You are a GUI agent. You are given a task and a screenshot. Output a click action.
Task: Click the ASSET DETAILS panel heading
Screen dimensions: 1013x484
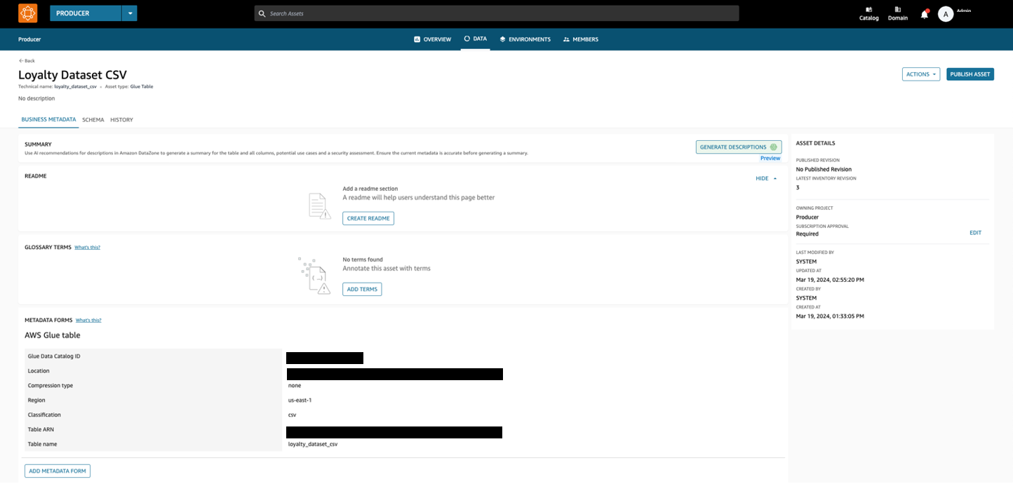tap(815, 143)
